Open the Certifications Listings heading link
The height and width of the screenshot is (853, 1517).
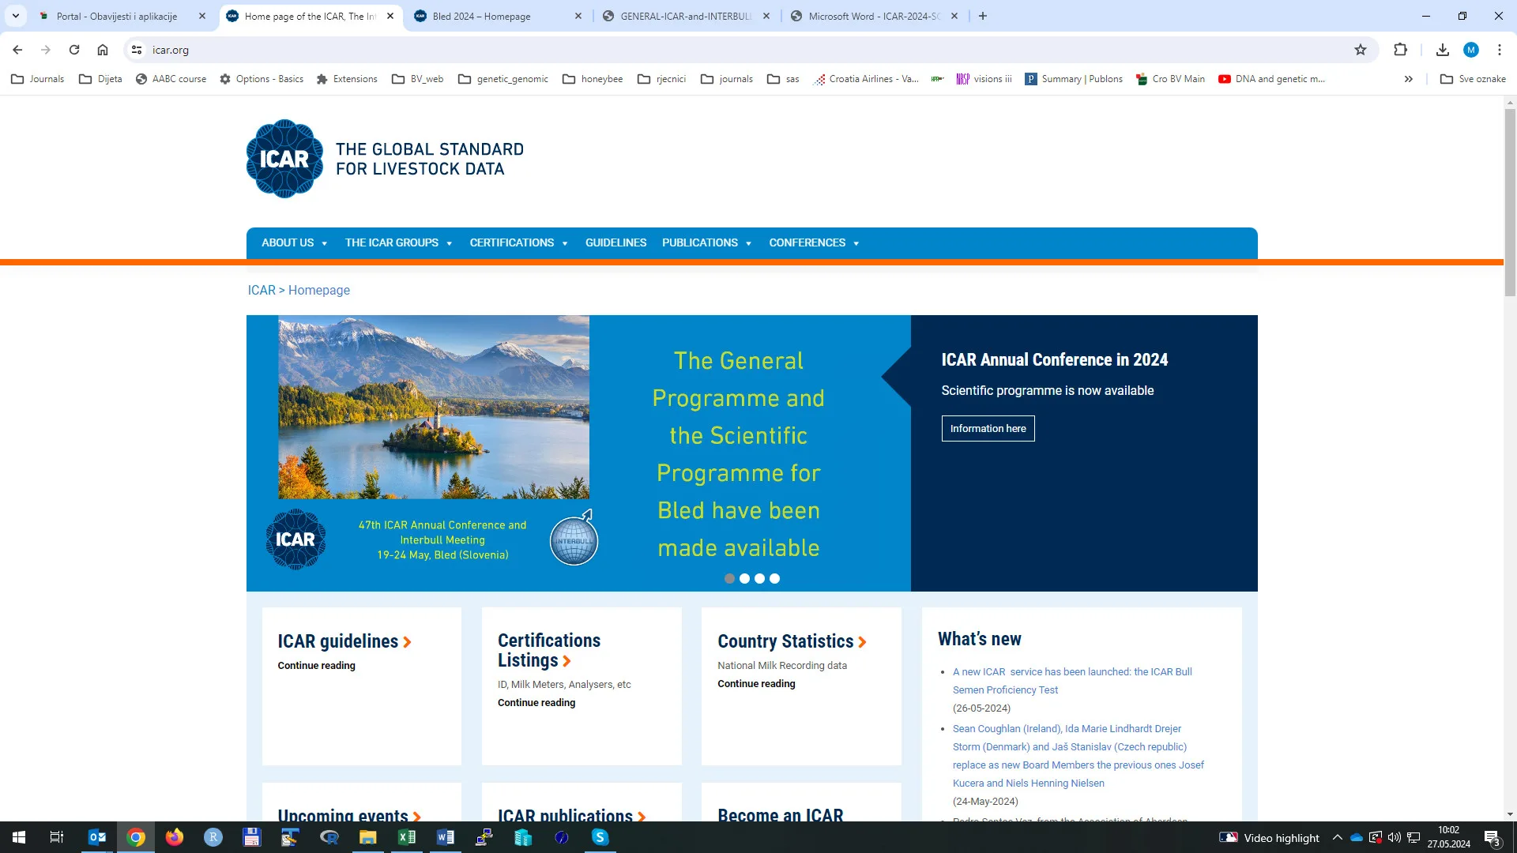[x=549, y=651]
